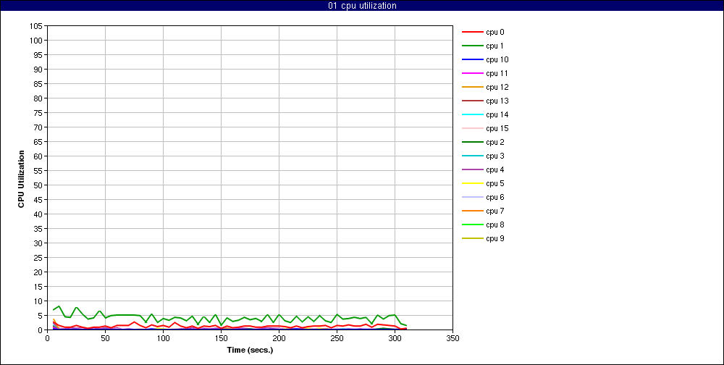Click the x-axis tick label 100
Viewport: 724px width, 365px height.
pos(163,338)
